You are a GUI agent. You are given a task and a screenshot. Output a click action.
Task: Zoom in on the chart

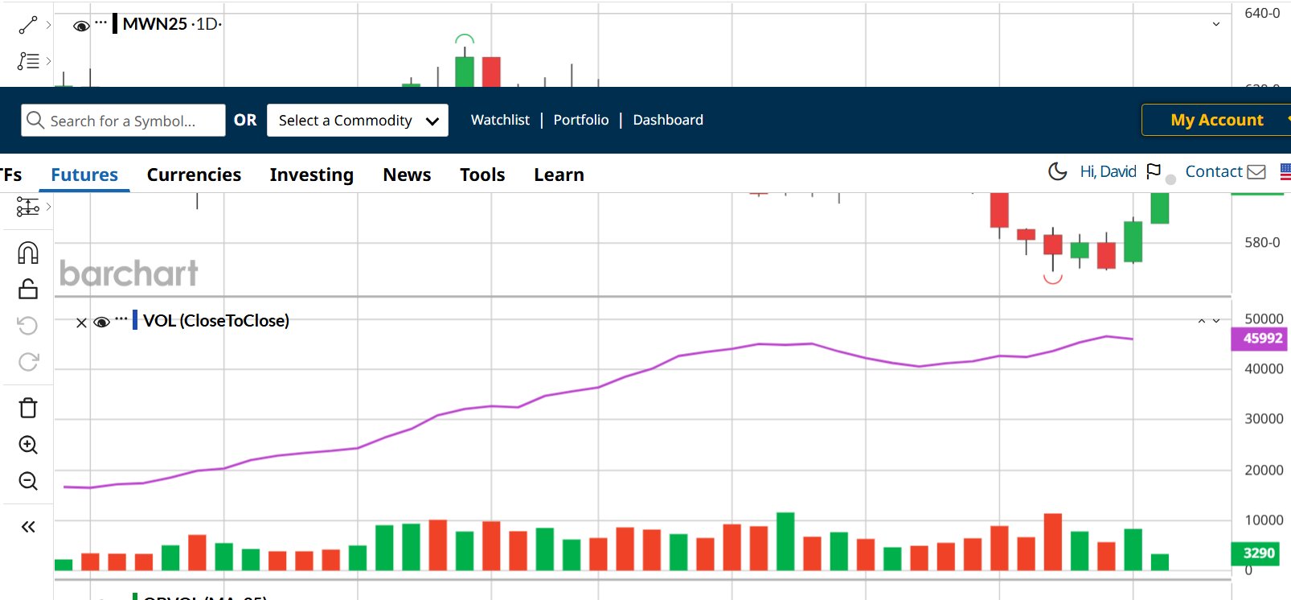[28, 445]
